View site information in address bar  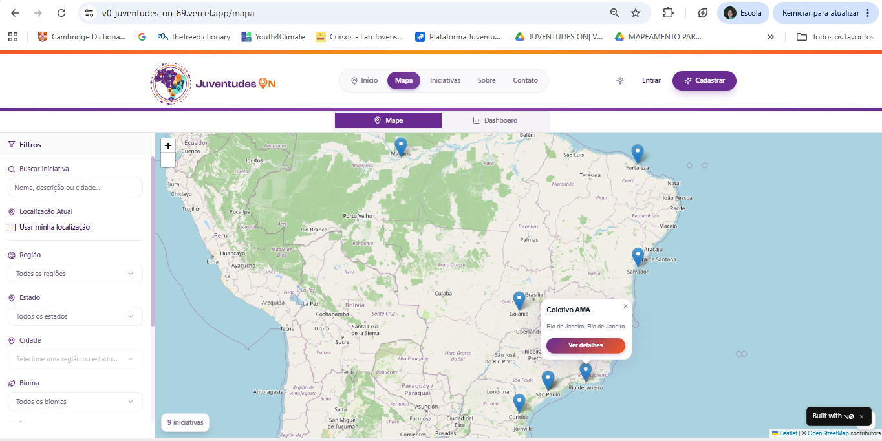[x=90, y=13]
